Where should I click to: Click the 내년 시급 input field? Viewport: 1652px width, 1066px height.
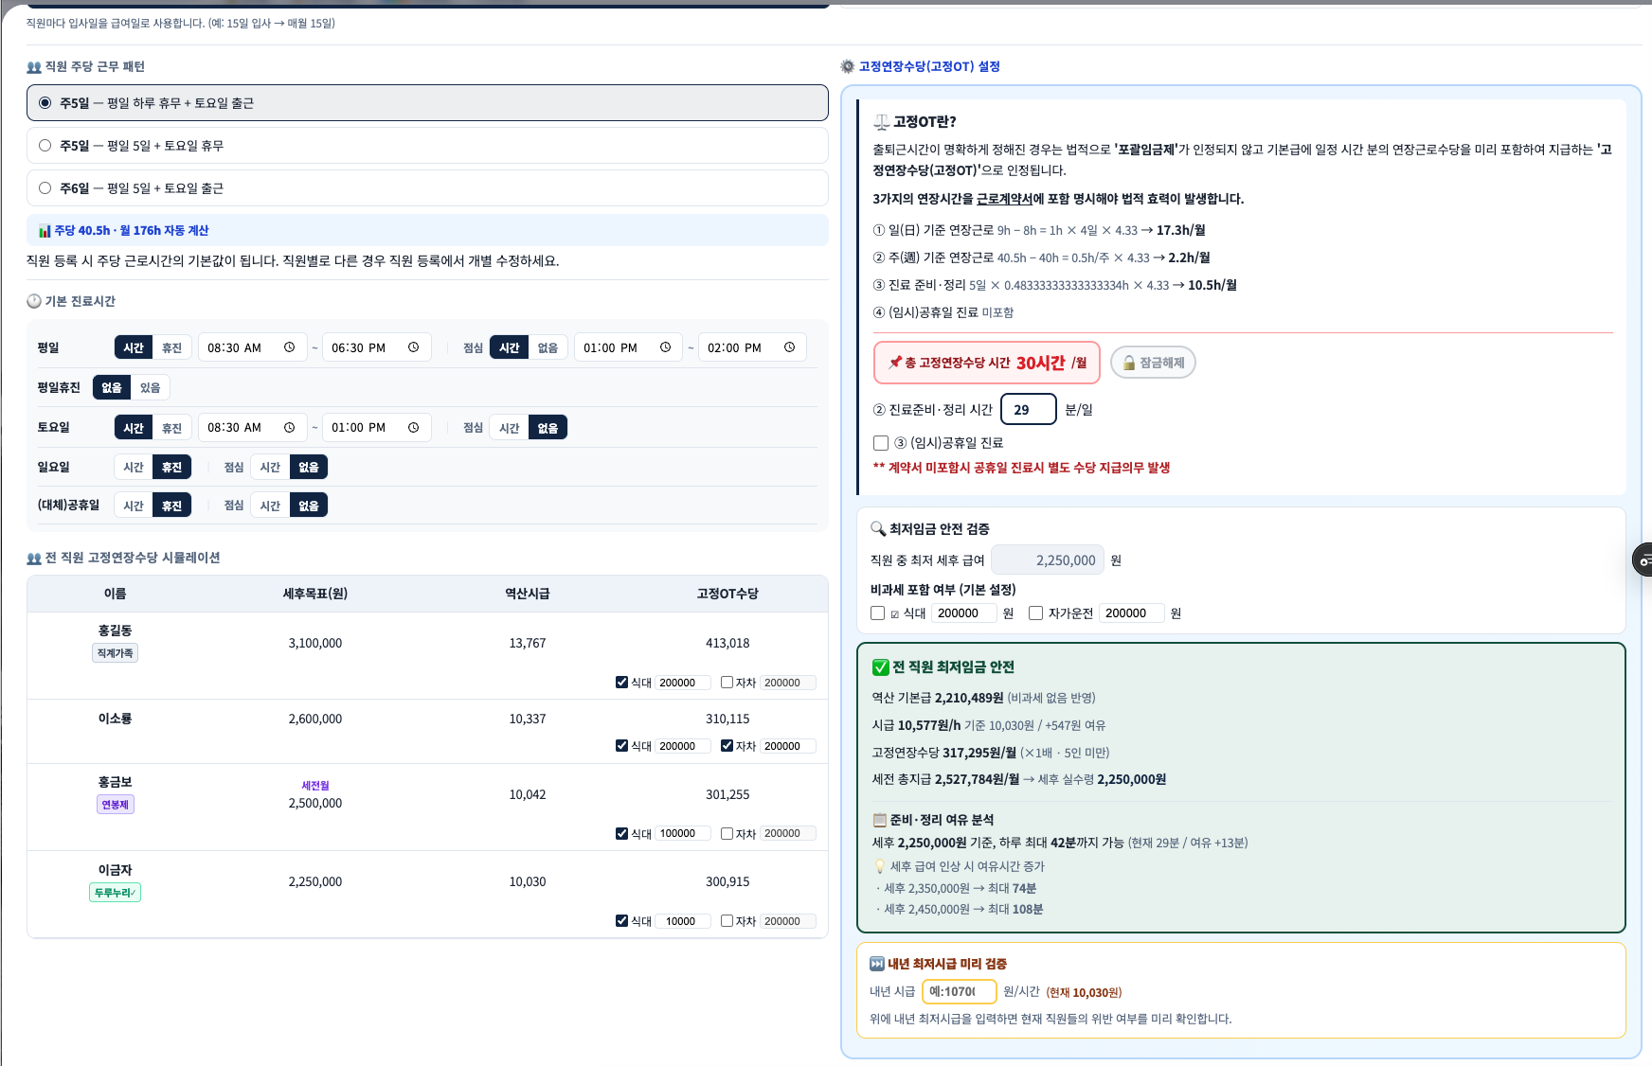(x=959, y=991)
